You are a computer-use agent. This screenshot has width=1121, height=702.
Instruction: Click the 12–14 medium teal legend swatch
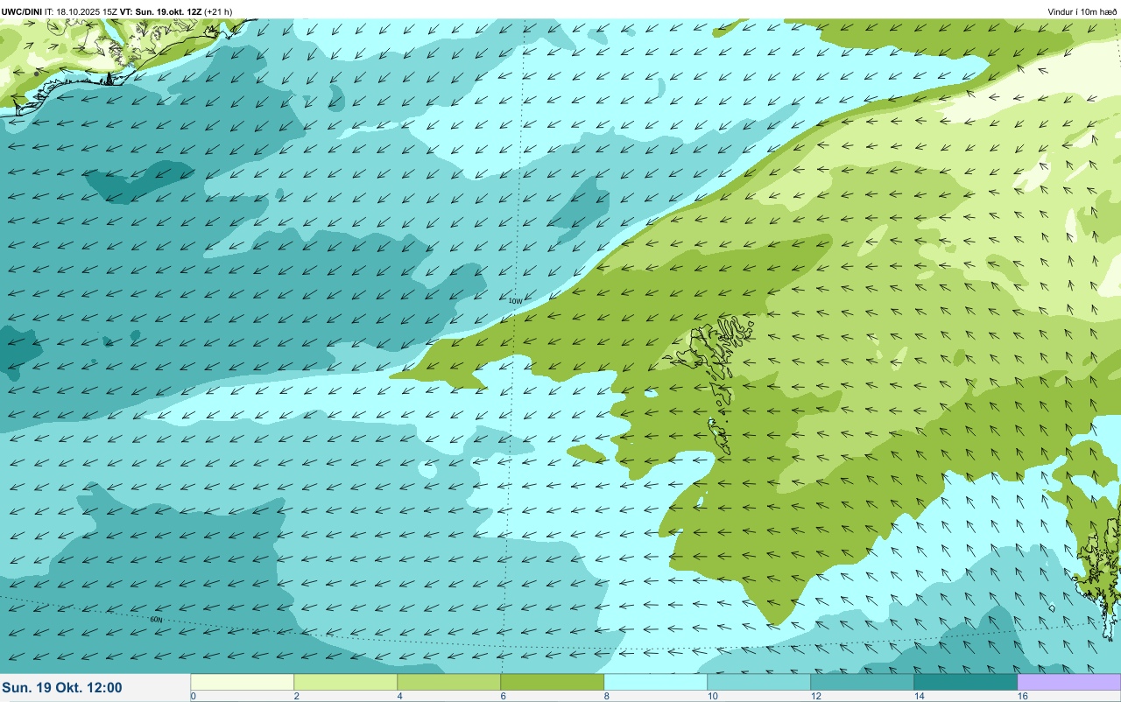point(862,682)
